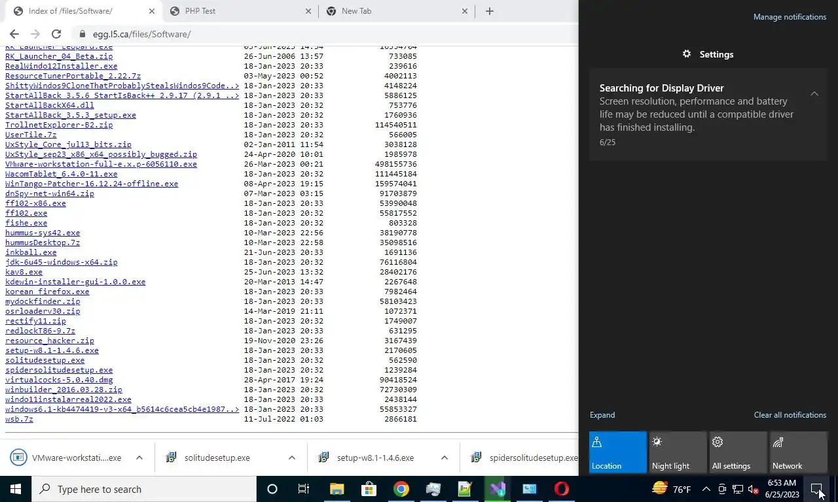Click the fishe.exe link
Image resolution: width=838 pixels, height=502 pixels.
coord(26,223)
